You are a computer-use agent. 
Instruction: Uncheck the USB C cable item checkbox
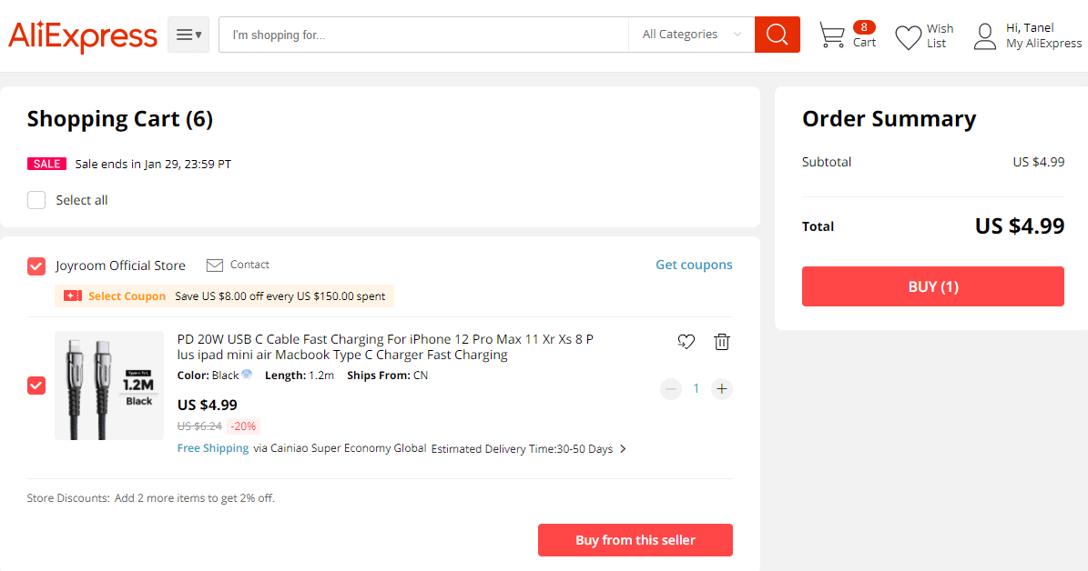36,386
